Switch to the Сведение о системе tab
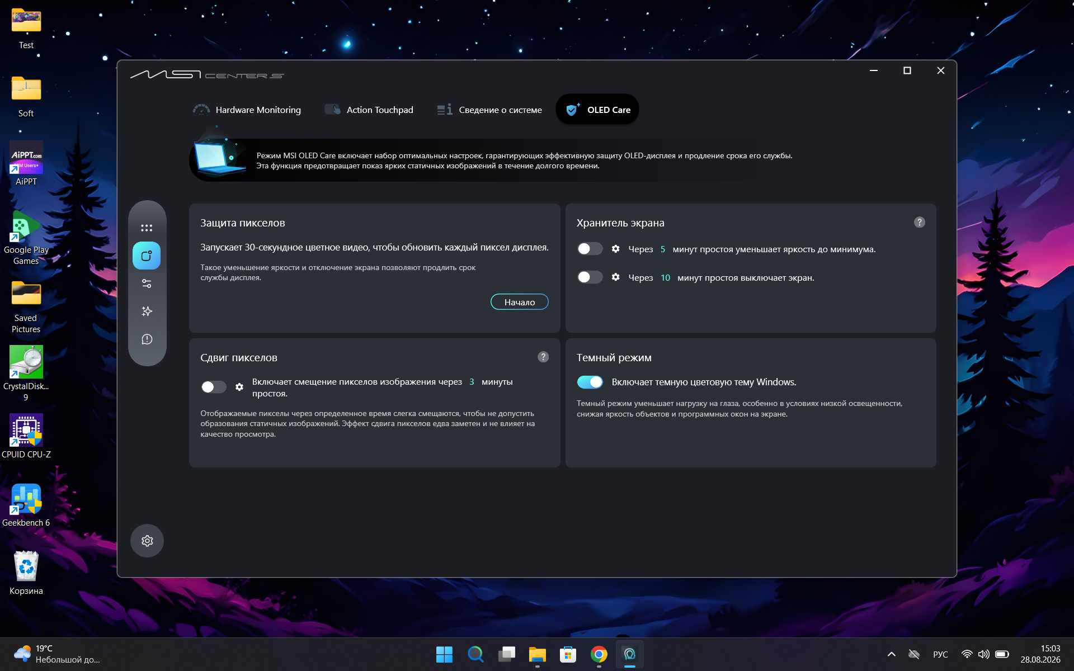 (x=489, y=110)
